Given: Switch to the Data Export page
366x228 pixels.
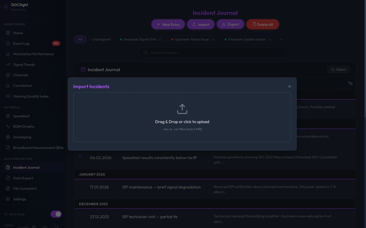Looking at the screenshot, I should pos(23,178).
